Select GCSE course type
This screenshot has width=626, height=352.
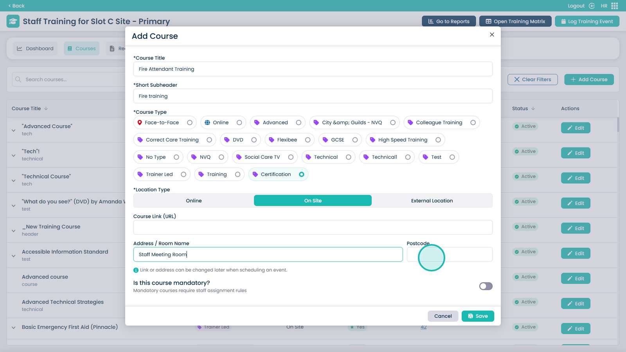click(340, 140)
